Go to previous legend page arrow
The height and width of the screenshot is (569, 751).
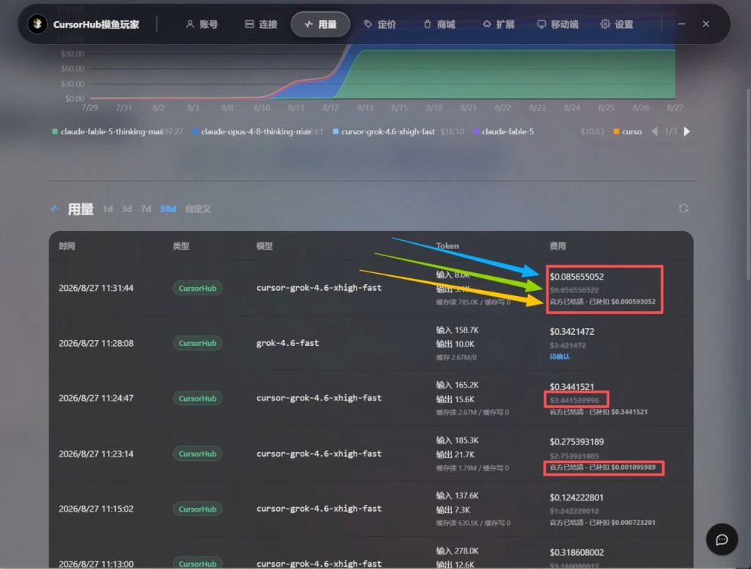pyautogui.click(x=655, y=131)
